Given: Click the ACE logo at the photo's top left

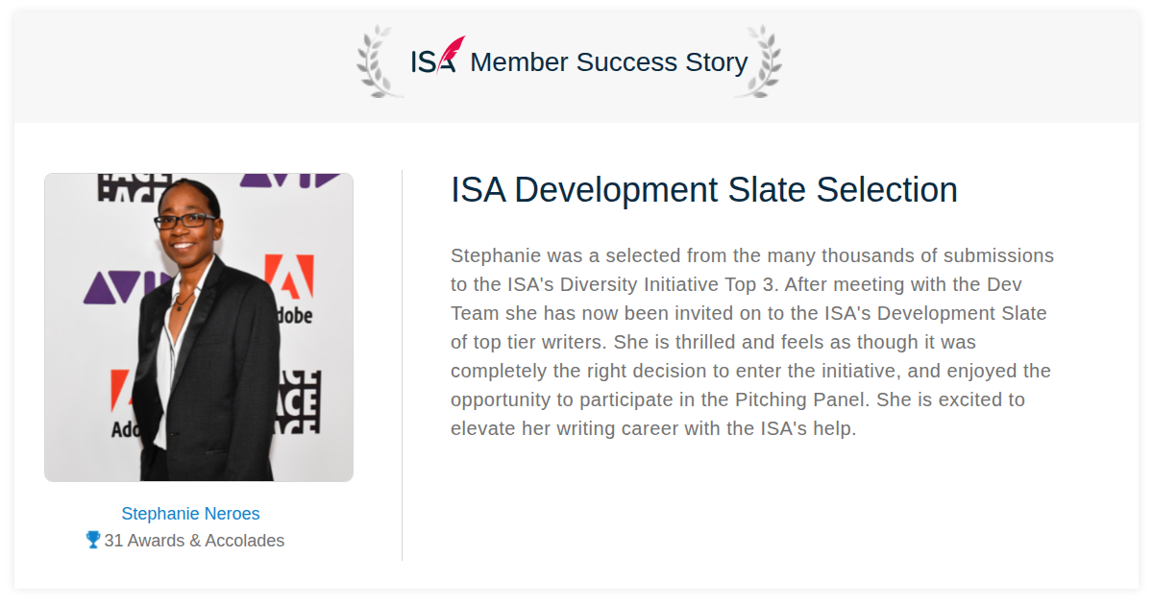Looking at the screenshot, I should [134, 187].
